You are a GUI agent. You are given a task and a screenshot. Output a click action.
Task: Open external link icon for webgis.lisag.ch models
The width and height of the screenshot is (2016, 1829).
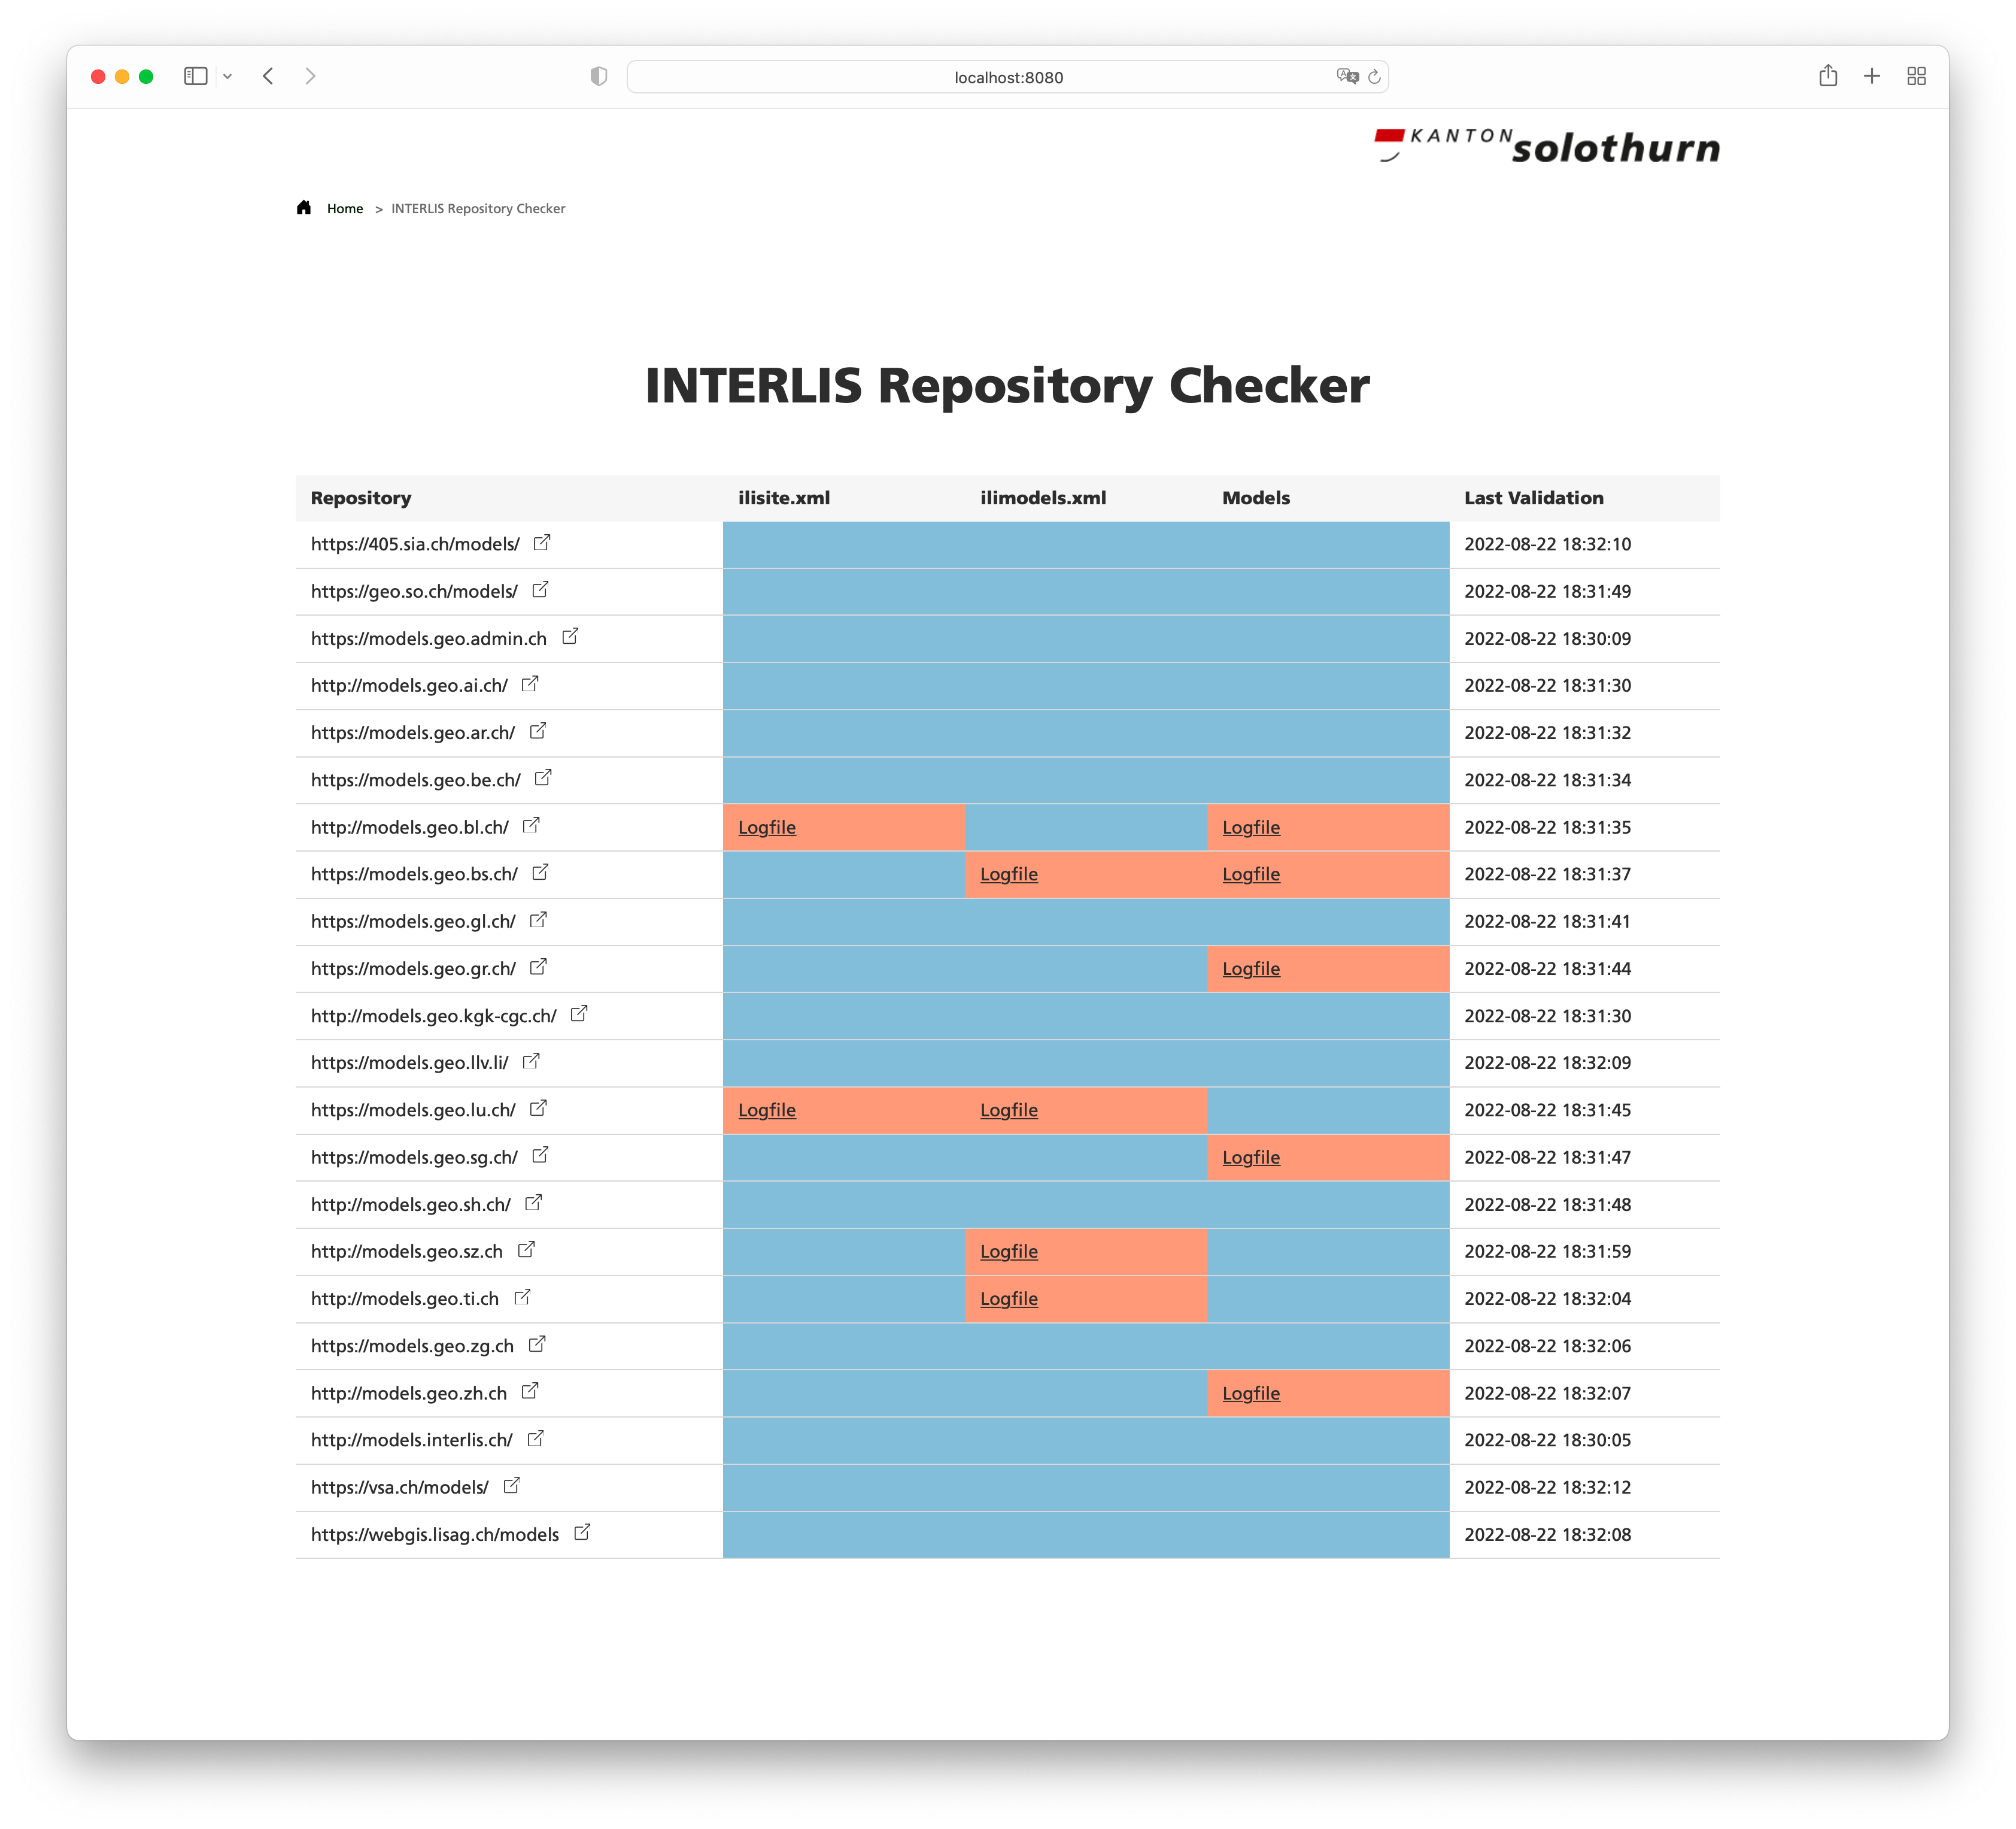pos(582,1532)
